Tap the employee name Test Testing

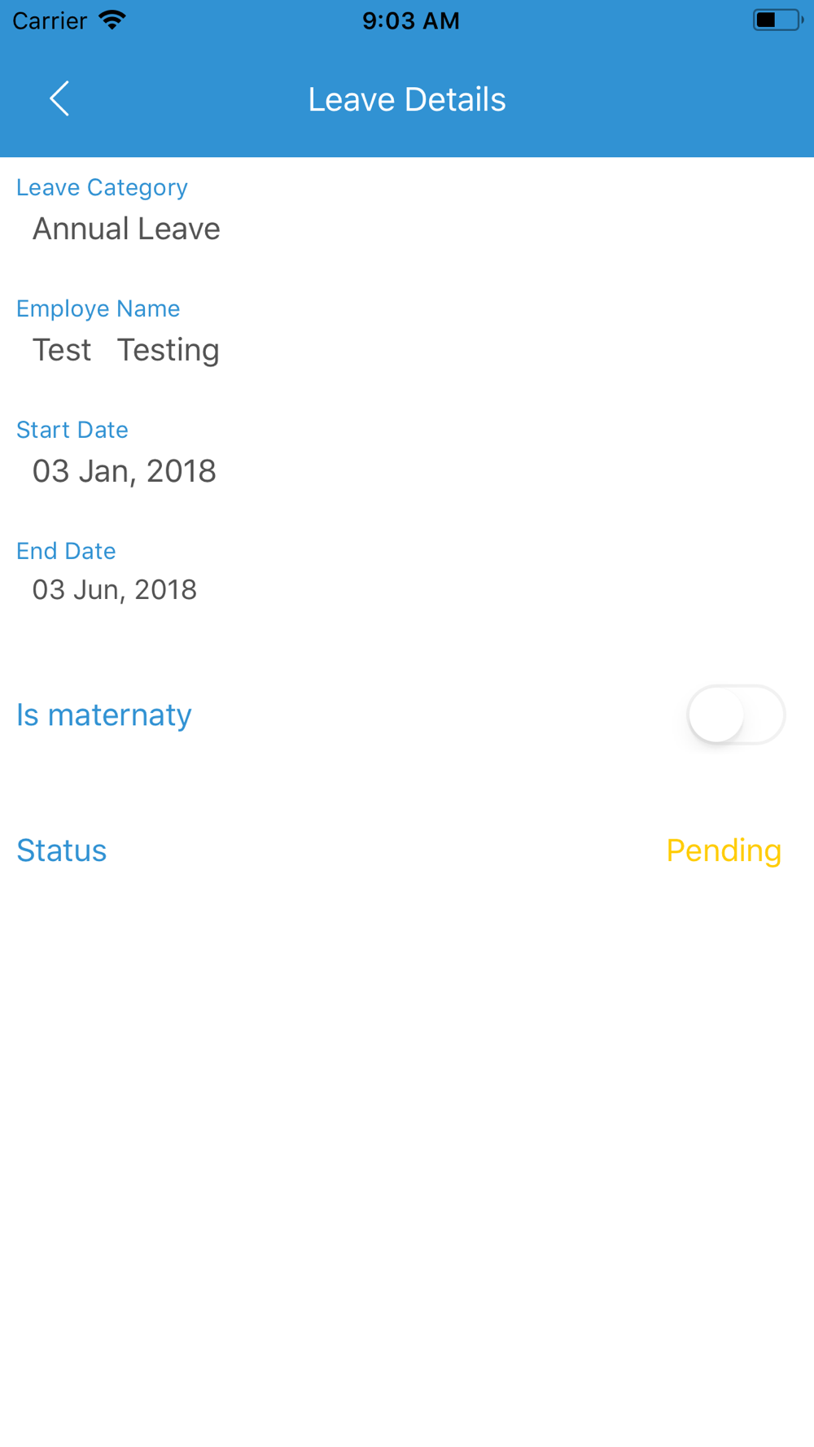(x=125, y=350)
